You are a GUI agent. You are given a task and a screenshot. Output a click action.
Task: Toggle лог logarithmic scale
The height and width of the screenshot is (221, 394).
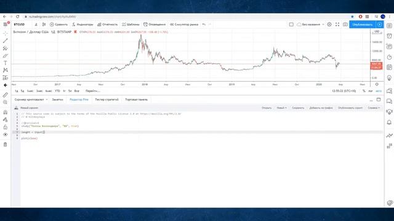(x=371, y=91)
